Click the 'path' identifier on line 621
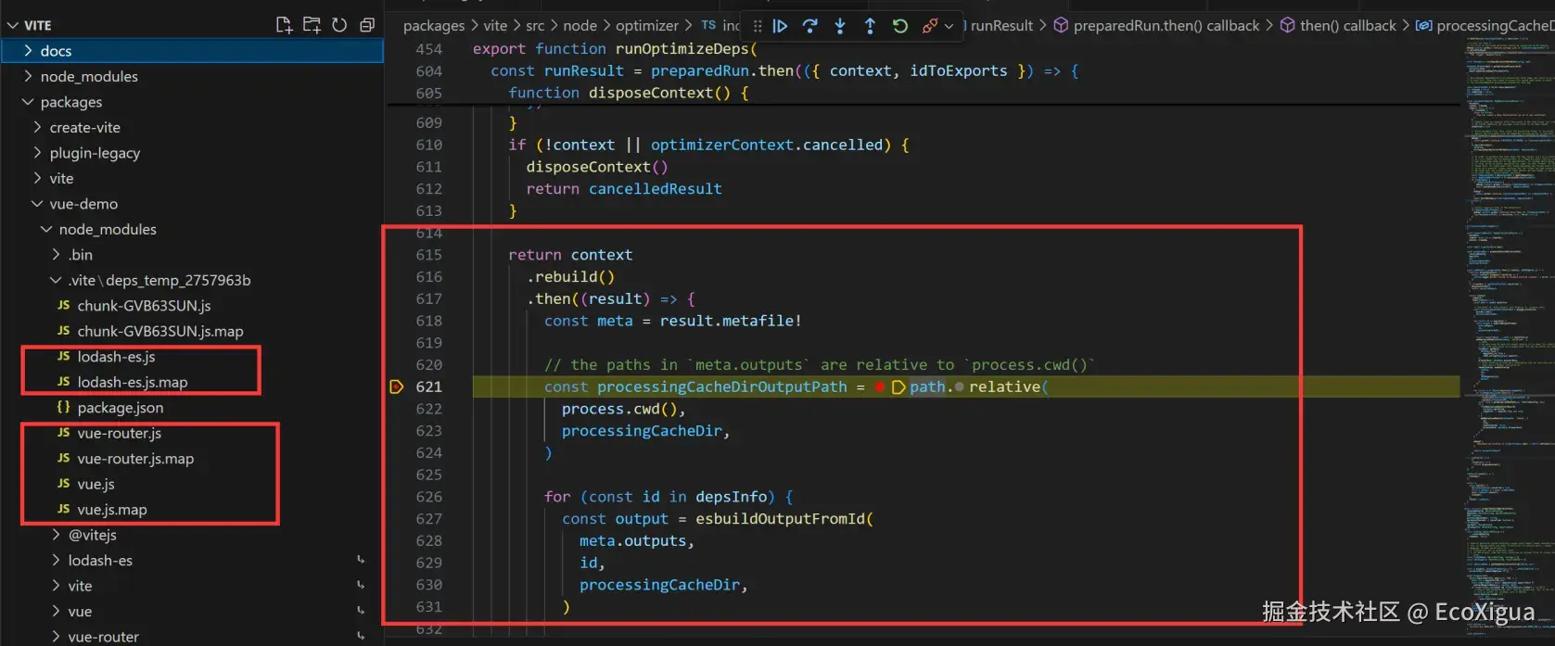1555x646 pixels. pyautogui.click(x=927, y=387)
